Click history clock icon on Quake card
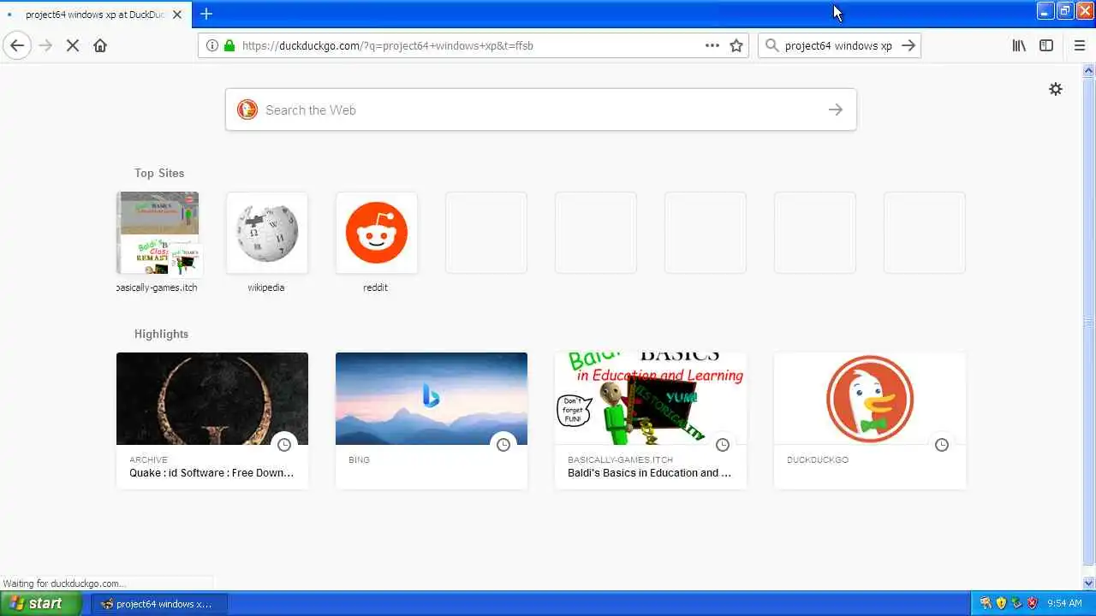 [x=284, y=445]
